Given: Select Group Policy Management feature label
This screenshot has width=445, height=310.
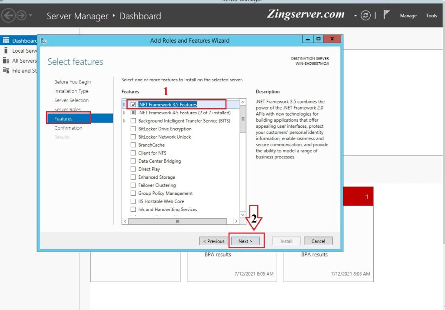Looking at the screenshot, I should pos(166,193).
